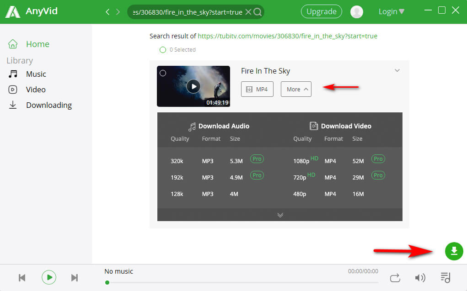Select the 192k MP3 audio option
The width and height of the screenshot is (467, 291).
[207, 177]
